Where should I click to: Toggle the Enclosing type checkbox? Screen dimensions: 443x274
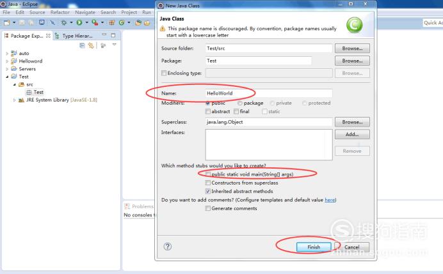[x=164, y=73]
